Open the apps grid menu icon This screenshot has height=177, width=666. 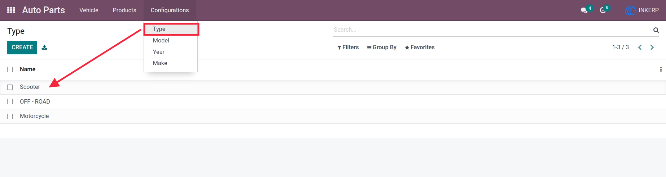(11, 10)
